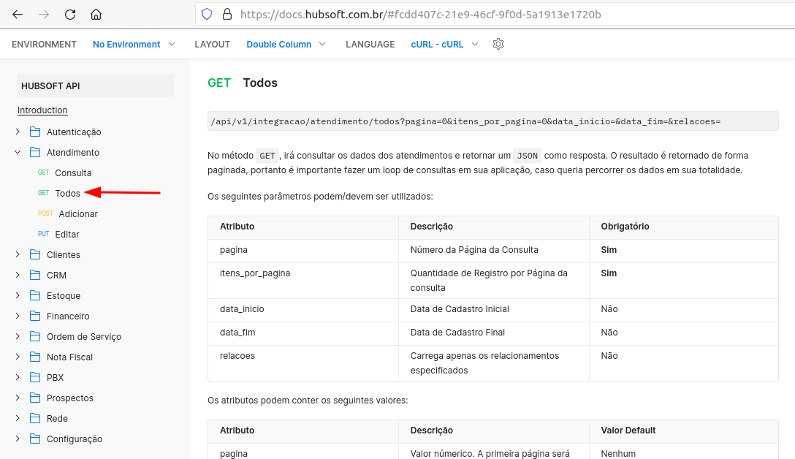Click the Obrigatório column header
The width and height of the screenshot is (795, 459).
[x=683, y=227]
